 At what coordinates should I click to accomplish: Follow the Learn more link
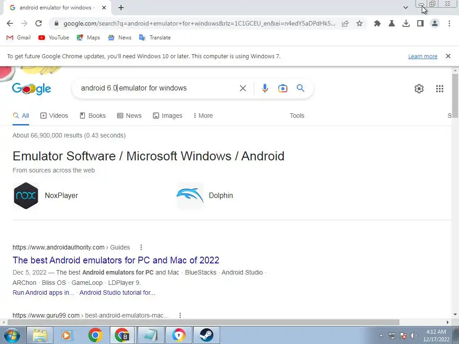(423, 56)
